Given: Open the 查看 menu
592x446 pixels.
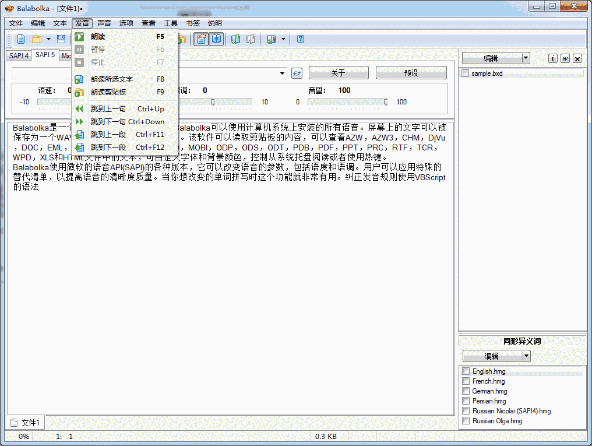Looking at the screenshot, I should pos(149,23).
